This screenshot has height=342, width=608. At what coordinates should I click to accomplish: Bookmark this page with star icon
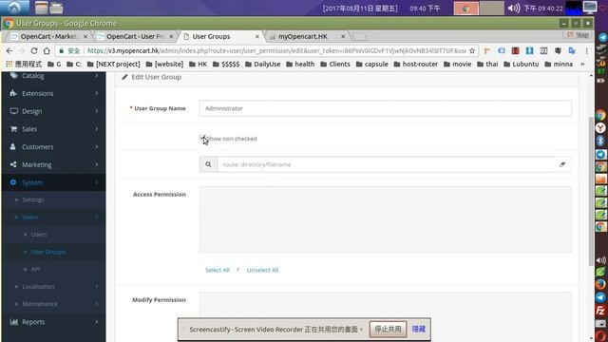click(472, 50)
